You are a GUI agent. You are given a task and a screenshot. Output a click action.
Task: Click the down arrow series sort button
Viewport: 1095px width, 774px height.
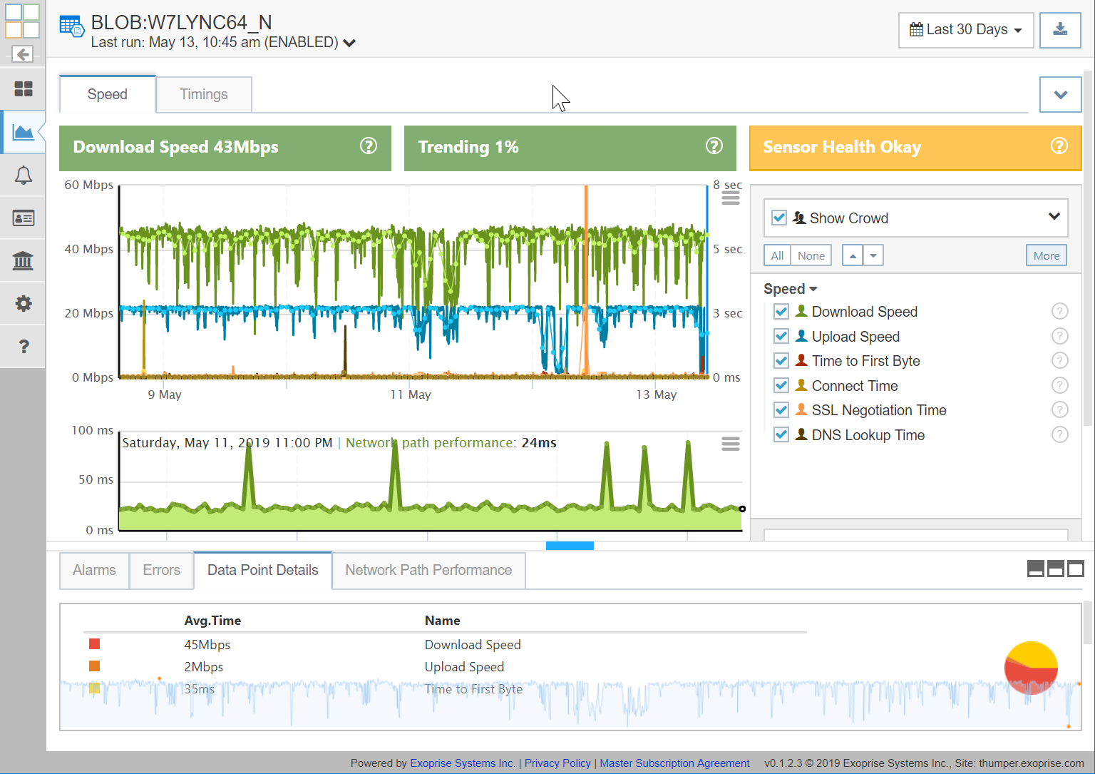[x=873, y=255]
